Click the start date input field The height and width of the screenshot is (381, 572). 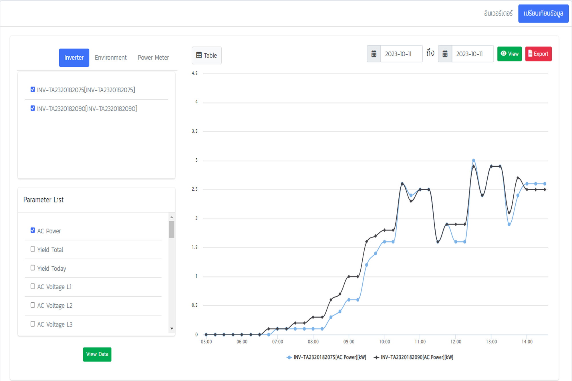point(401,54)
